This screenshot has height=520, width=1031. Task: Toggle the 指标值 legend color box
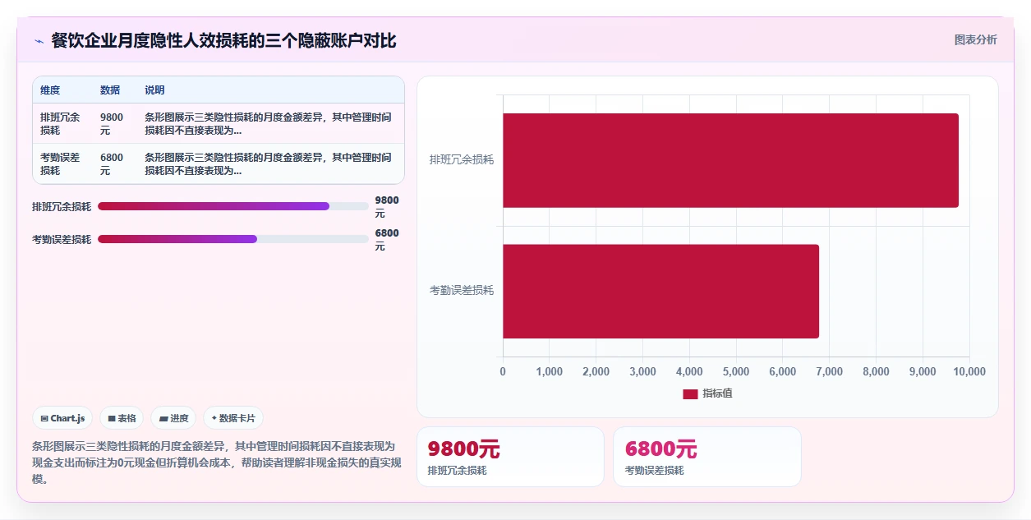pos(690,393)
